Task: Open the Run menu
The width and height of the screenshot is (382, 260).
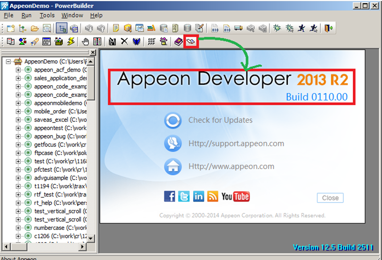Action: [x=26, y=16]
